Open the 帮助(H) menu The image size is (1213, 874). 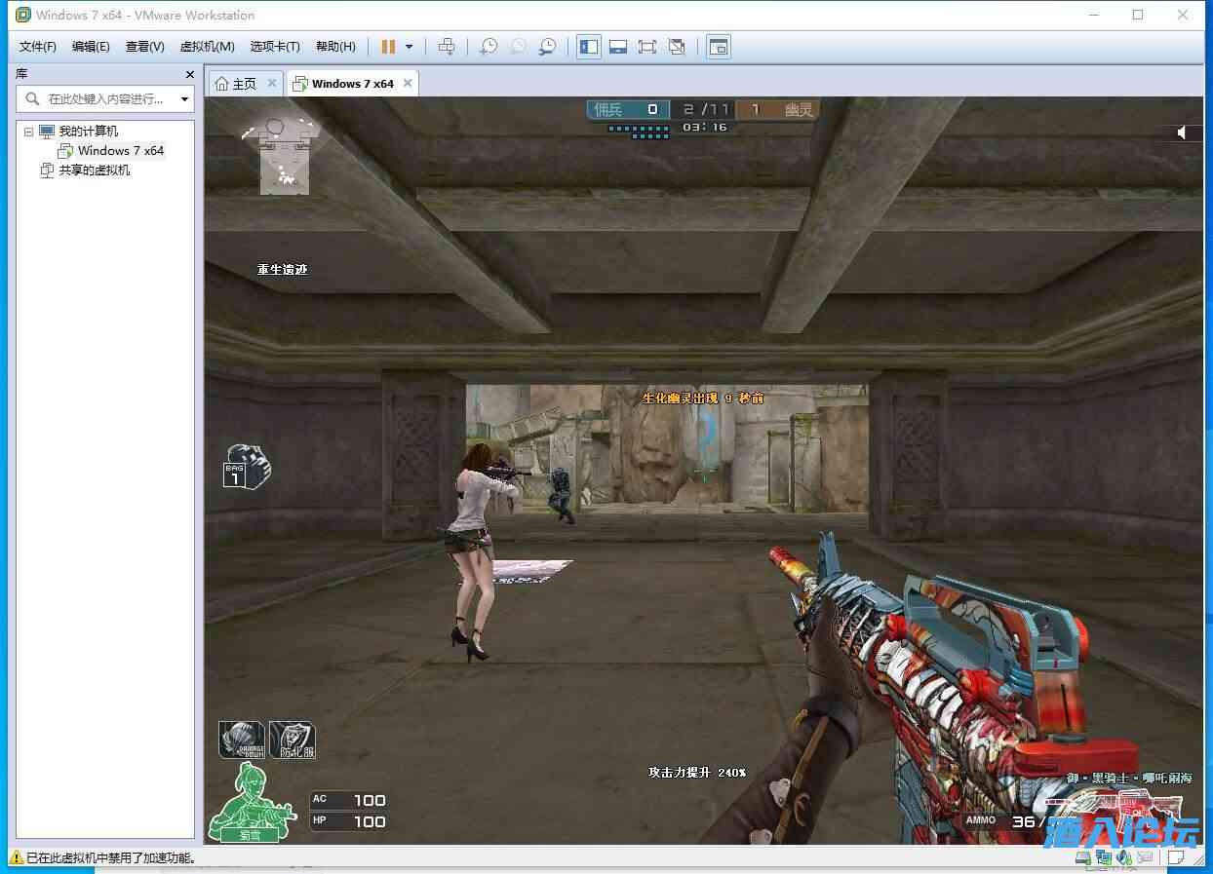(335, 47)
